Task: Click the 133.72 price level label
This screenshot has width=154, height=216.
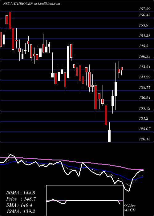Action: pos(145,108)
